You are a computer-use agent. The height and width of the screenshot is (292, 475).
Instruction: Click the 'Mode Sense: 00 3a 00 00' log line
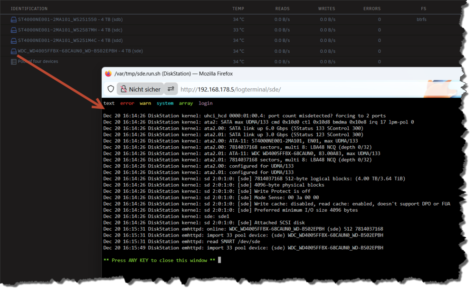[211, 198]
